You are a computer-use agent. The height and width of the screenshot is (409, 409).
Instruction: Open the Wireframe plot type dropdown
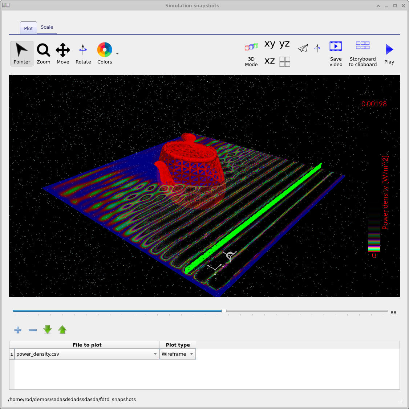point(178,354)
